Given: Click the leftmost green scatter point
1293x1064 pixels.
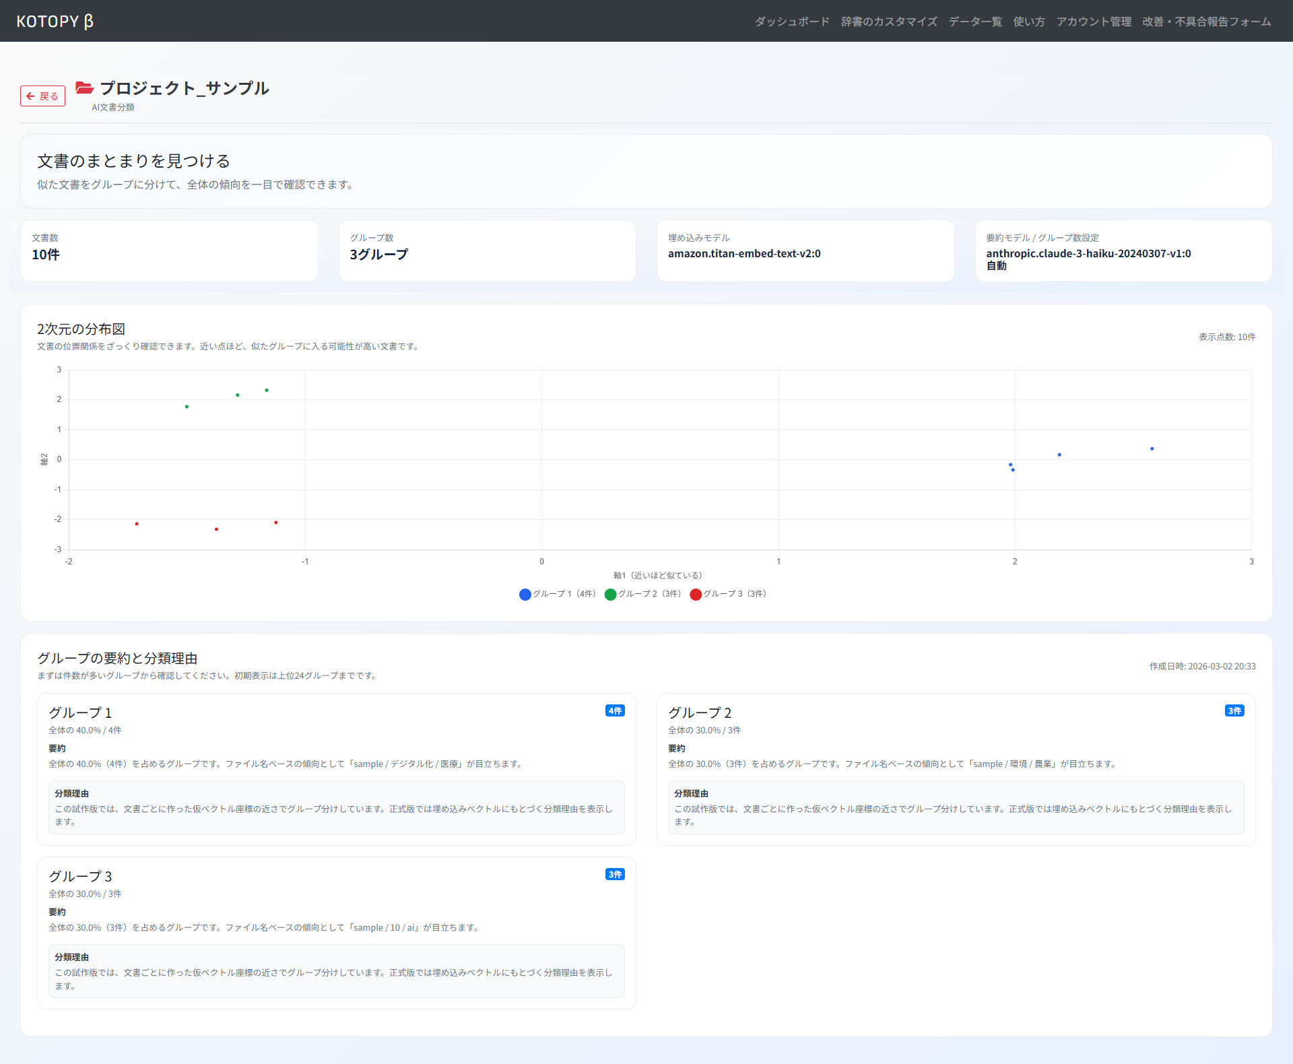Looking at the screenshot, I should tap(187, 407).
